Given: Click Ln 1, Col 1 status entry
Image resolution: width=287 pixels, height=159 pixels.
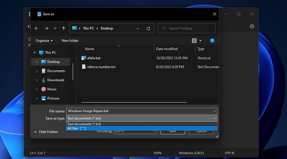Looking at the screenshot, I should (38, 153).
